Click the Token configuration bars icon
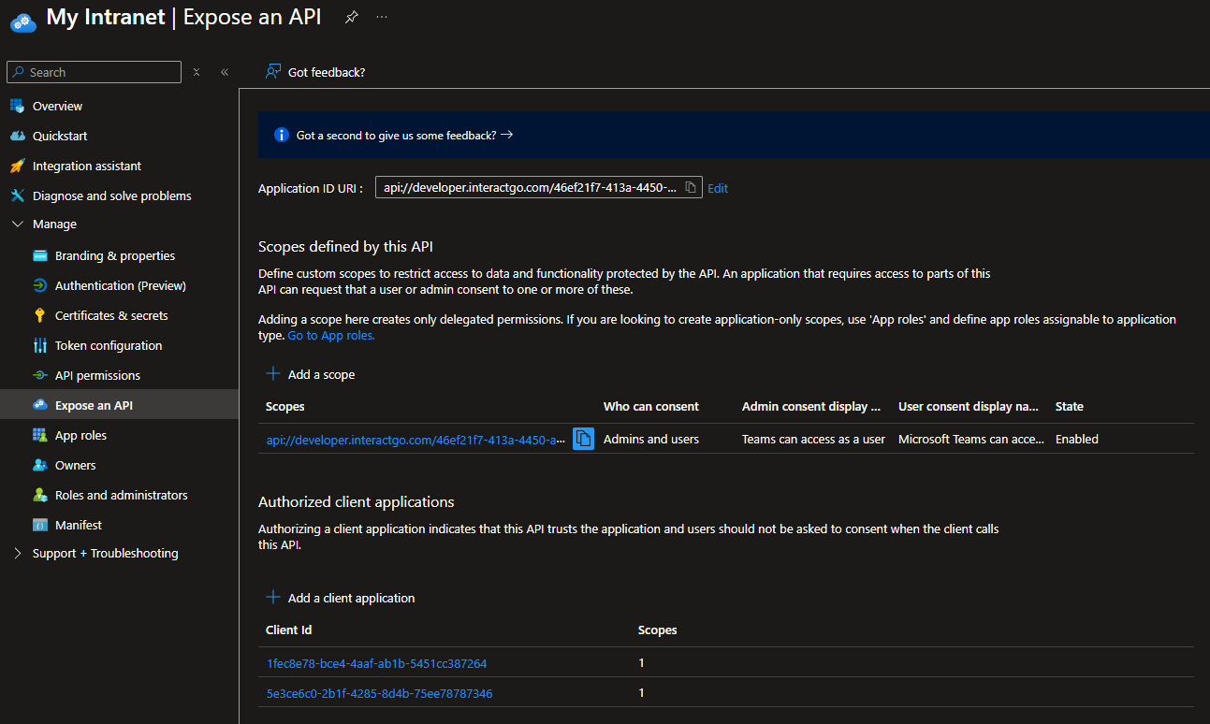 (x=39, y=345)
